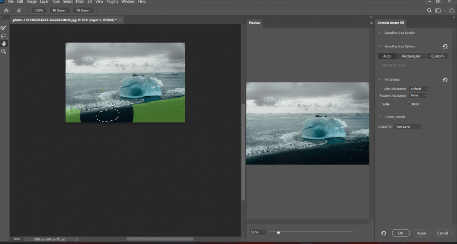Open the Select menu
Viewport: 457px width, 244px height.
(x=68, y=1)
